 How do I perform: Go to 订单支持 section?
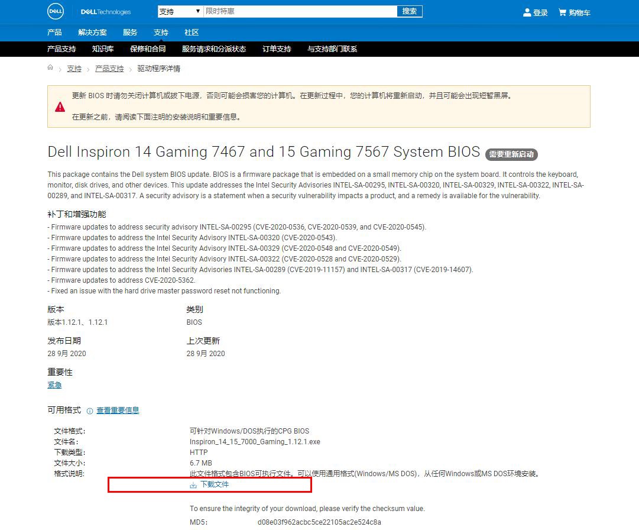[277, 49]
